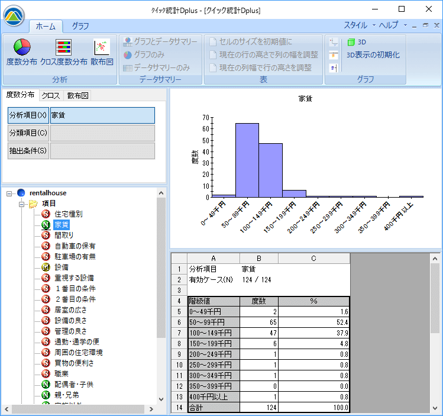Screen dimensions: 443x416
Task: Open the スタイル dropdown menu
Action: coord(358,25)
